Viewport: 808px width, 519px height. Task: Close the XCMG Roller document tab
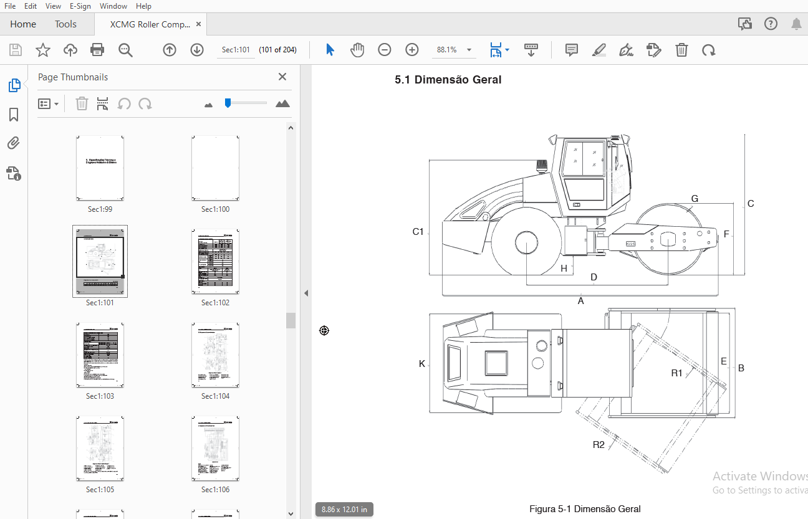[199, 24]
